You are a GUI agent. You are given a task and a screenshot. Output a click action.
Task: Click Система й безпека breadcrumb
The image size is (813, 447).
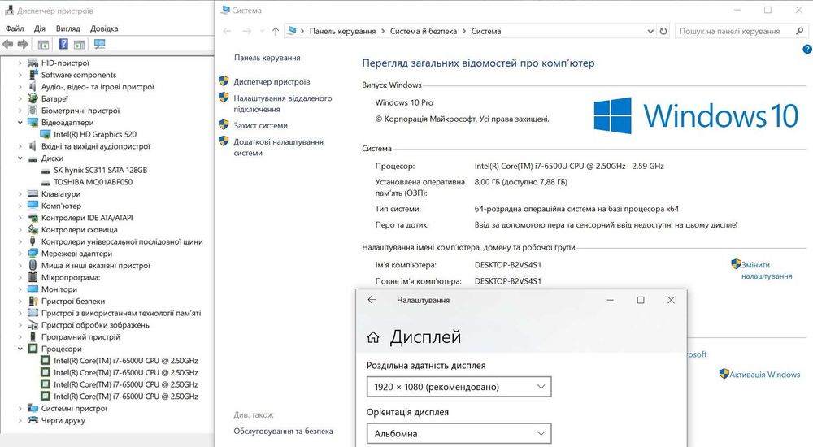pos(424,31)
